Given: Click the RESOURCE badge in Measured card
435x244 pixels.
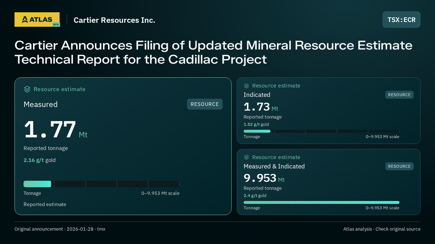Looking at the screenshot, I should tap(205, 104).
